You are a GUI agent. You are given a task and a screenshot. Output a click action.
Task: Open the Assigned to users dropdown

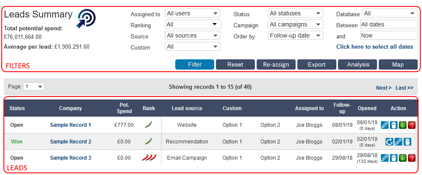(192, 13)
